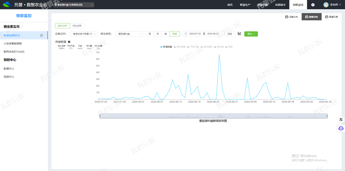The image size is (345, 171).
Task: Click the line chart view icon
Action: coord(240,34)
